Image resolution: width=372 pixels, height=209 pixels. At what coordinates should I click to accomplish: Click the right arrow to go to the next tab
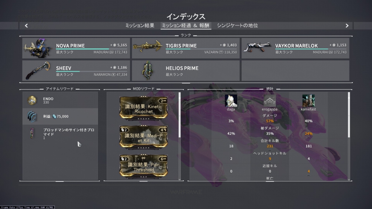pyautogui.click(x=347, y=26)
